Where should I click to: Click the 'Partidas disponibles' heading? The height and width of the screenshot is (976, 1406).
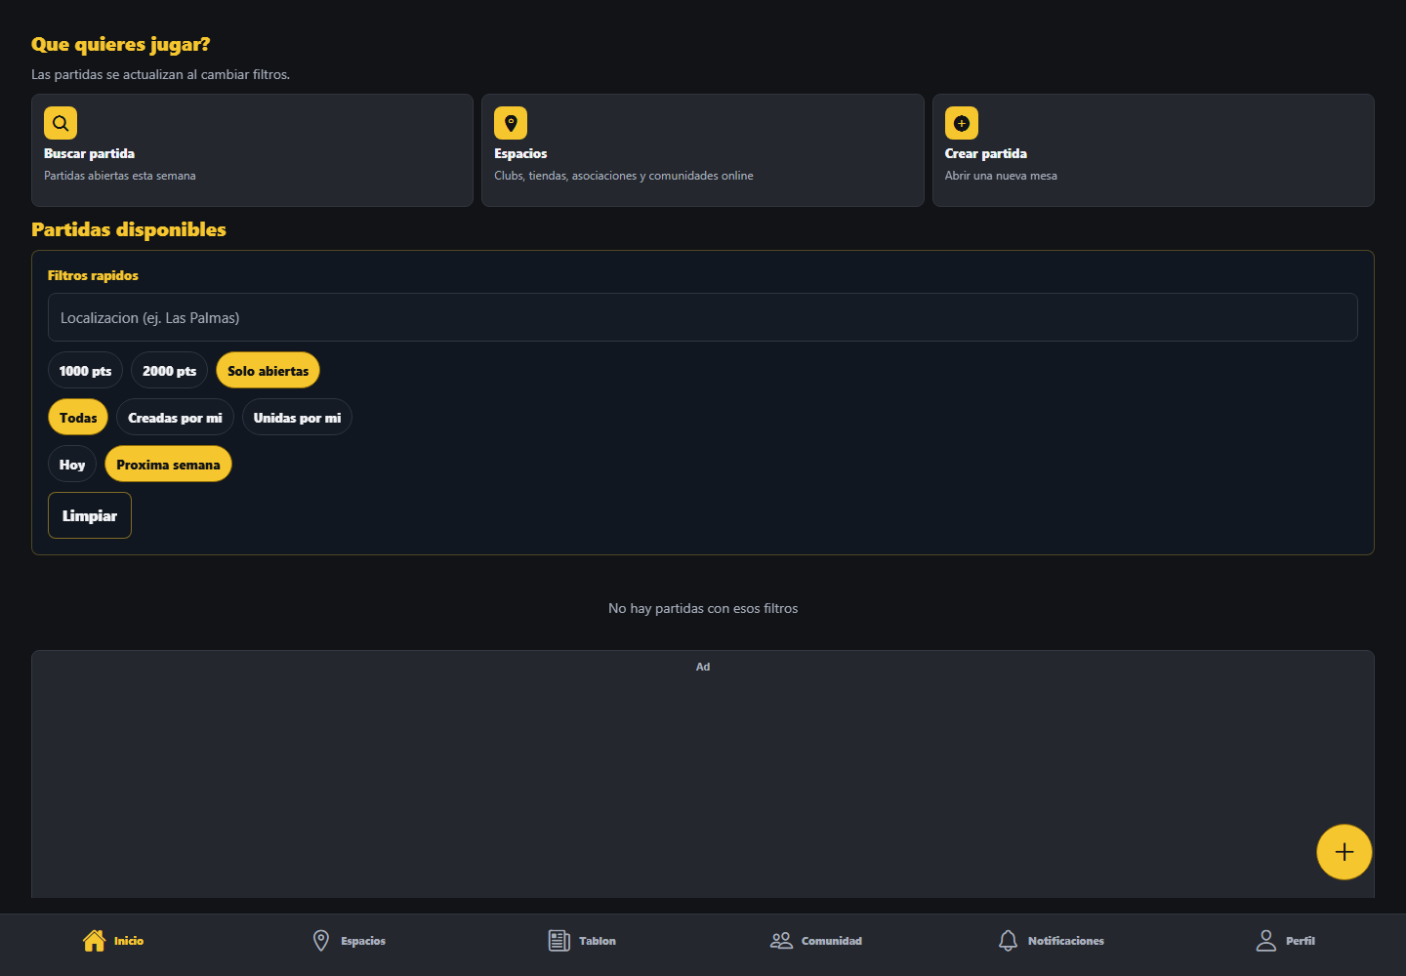point(129,229)
